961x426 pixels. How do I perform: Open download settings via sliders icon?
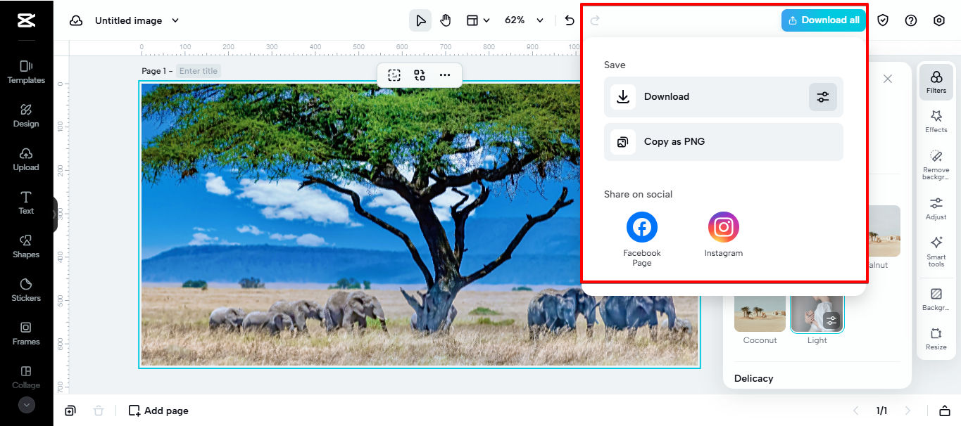(x=822, y=97)
